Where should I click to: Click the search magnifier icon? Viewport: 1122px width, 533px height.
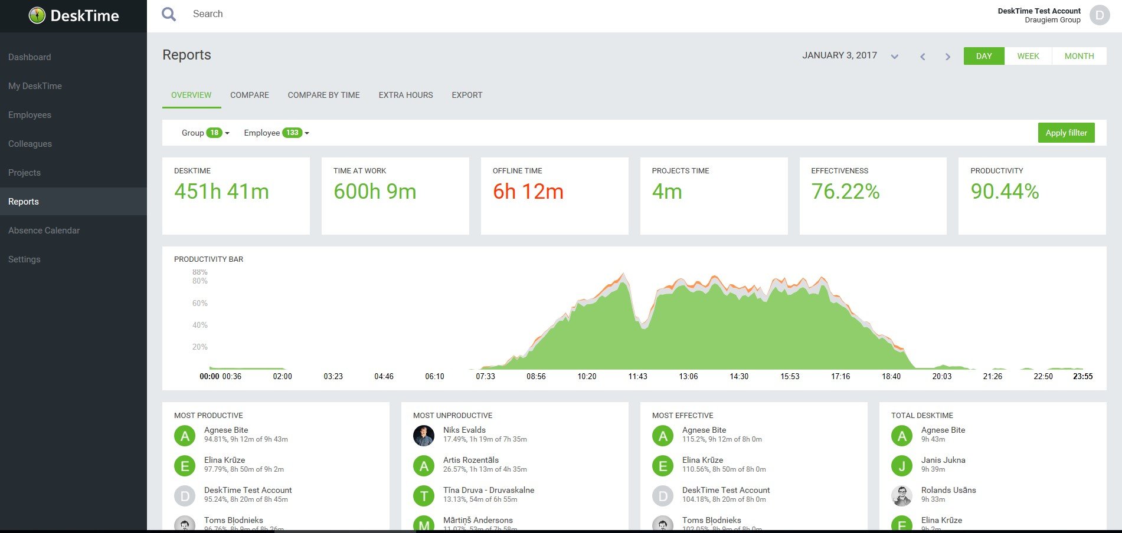[x=169, y=14]
